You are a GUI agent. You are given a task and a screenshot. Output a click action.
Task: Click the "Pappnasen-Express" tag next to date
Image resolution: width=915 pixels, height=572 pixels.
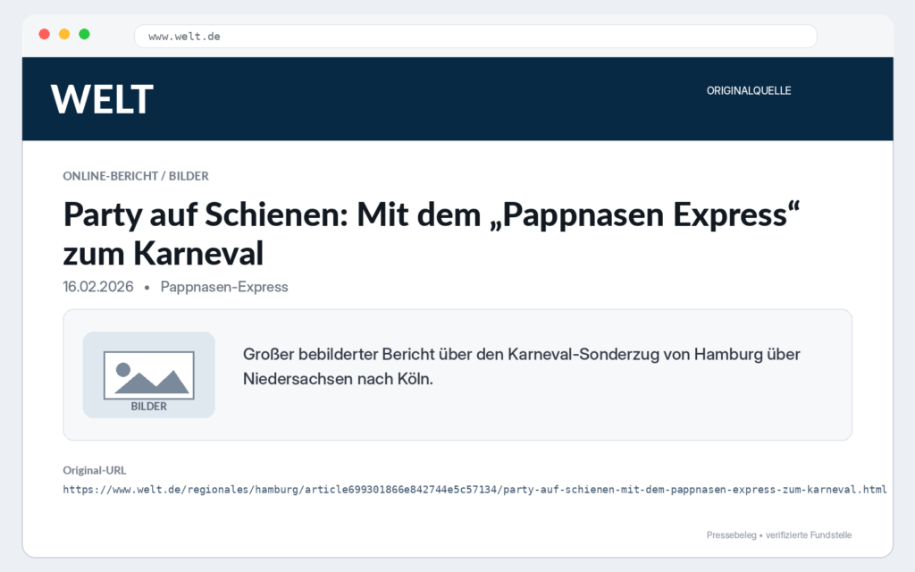(x=224, y=287)
